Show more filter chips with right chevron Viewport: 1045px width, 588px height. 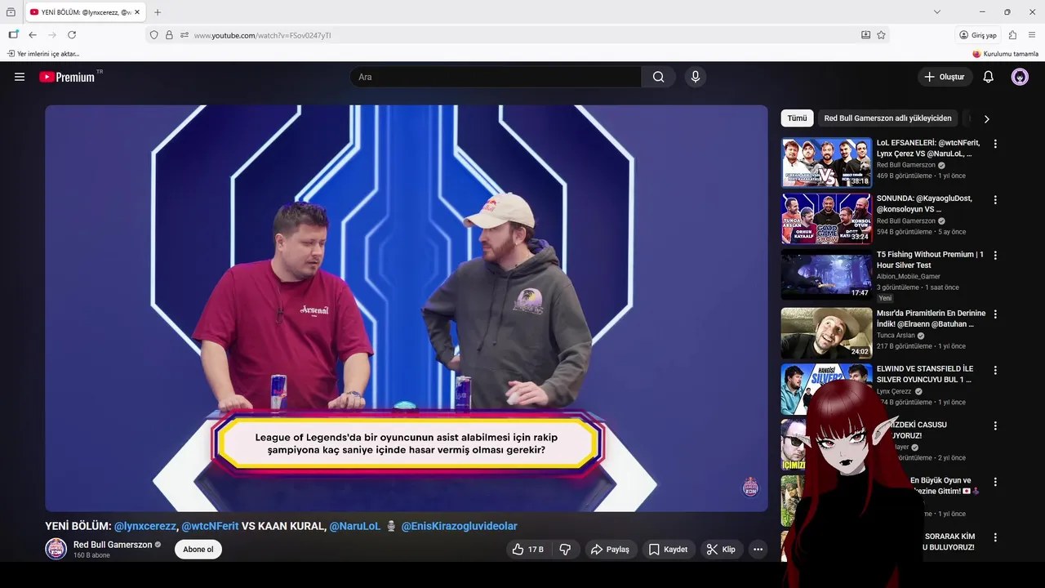[x=986, y=118]
